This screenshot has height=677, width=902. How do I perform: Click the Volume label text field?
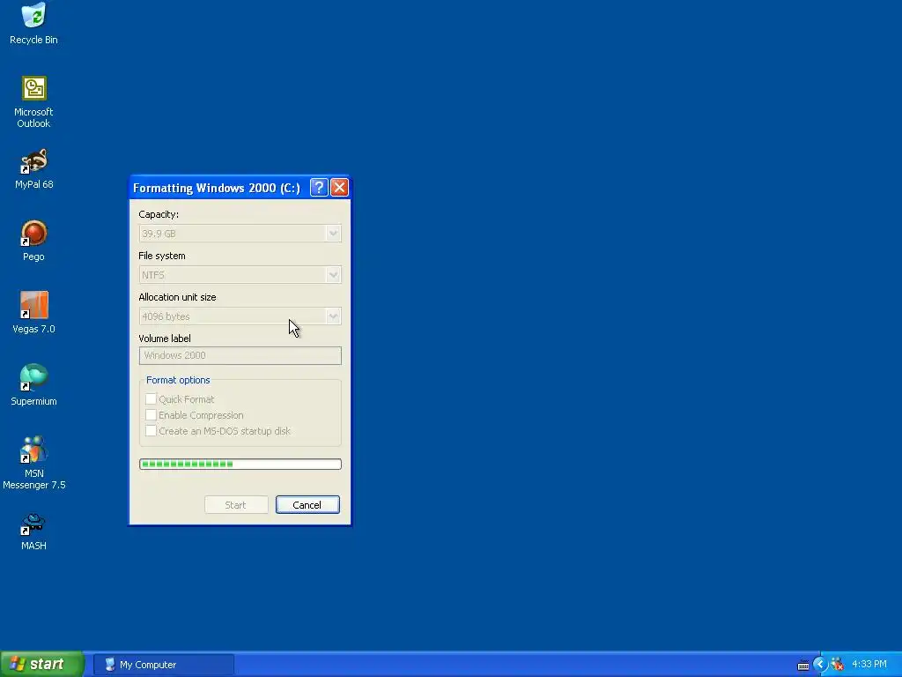[240, 355]
